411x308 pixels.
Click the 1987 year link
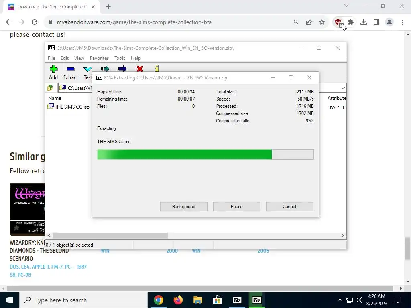pos(81,267)
